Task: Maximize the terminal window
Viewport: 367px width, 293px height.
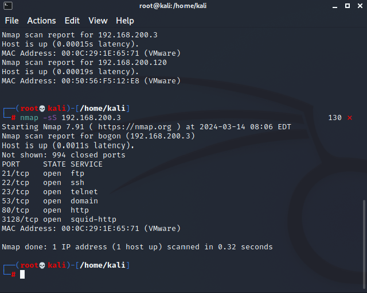Action: 348,6
